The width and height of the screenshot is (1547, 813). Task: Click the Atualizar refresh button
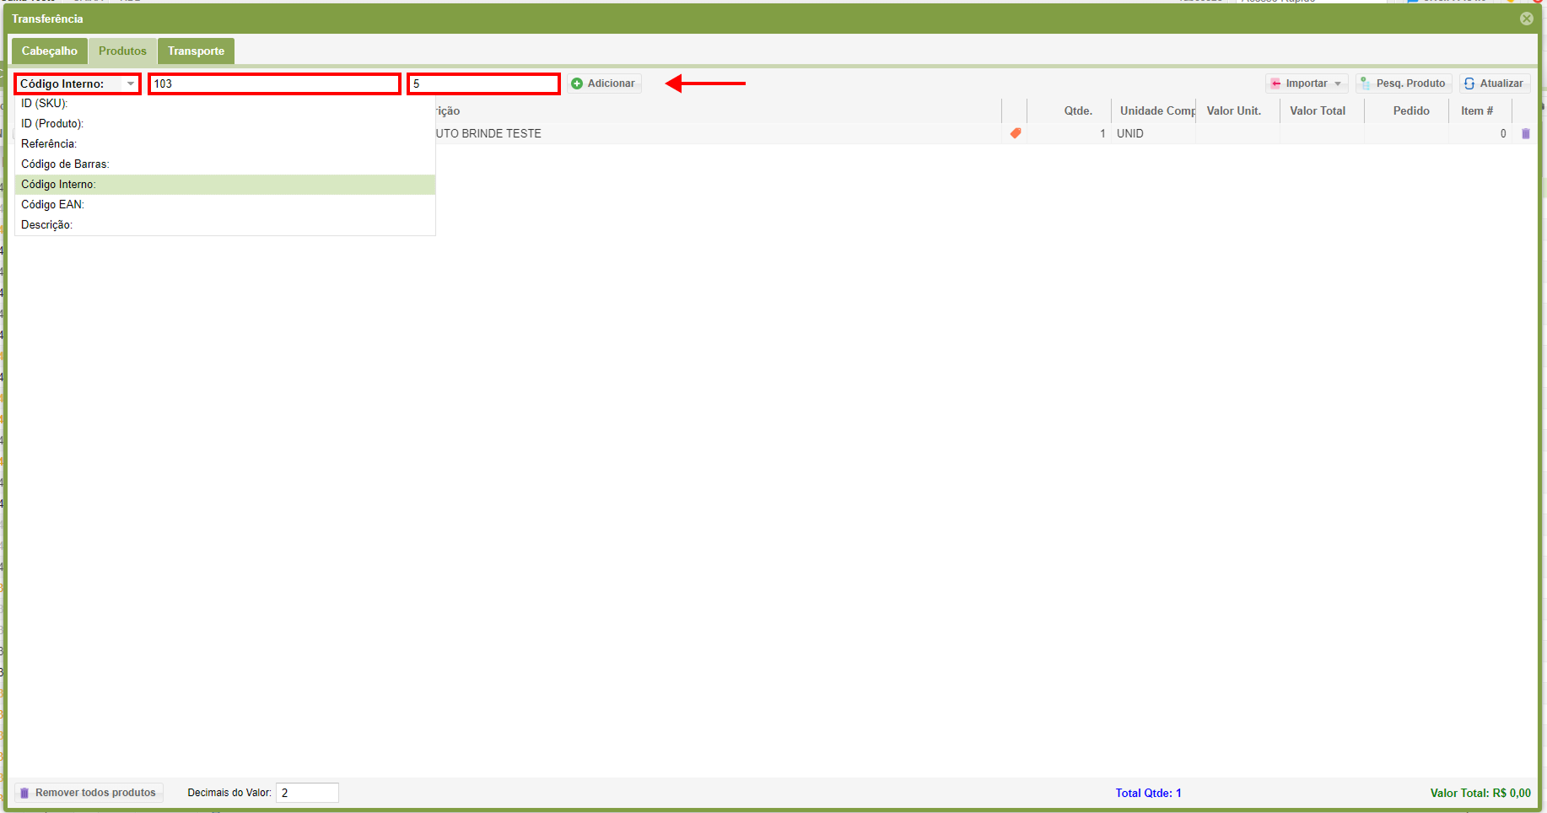pyautogui.click(x=1494, y=83)
